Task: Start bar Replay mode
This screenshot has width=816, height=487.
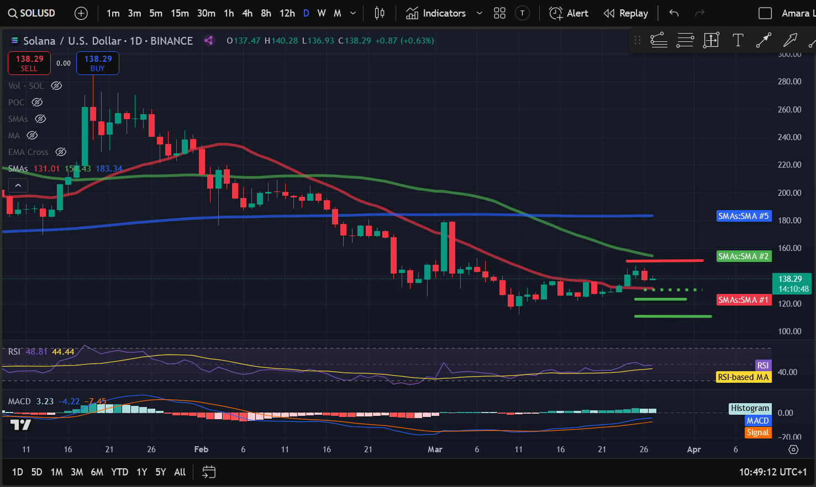Action: coord(625,13)
